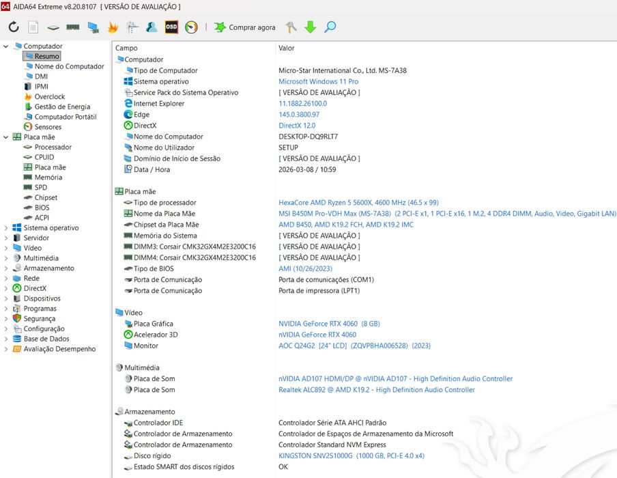Click the list report toolbar icon
The height and width of the screenshot is (478, 617).
pyautogui.click(x=132, y=27)
